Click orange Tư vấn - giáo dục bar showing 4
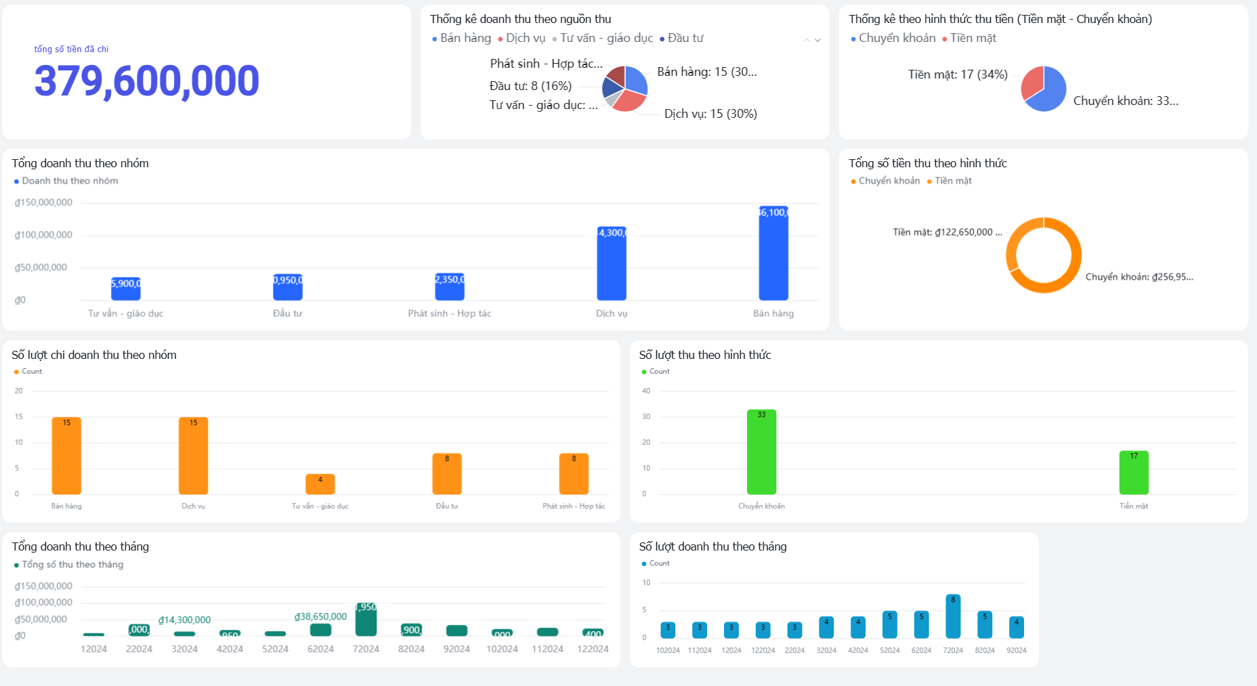 coord(320,484)
